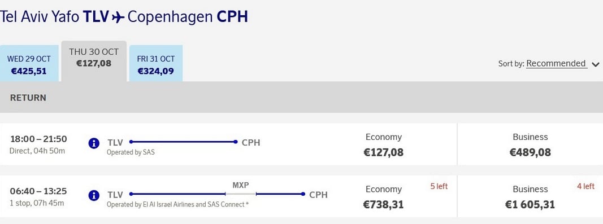This screenshot has height=224, width=603.
Task: Click the direct TLV to CPH route line
Action: coord(183,142)
